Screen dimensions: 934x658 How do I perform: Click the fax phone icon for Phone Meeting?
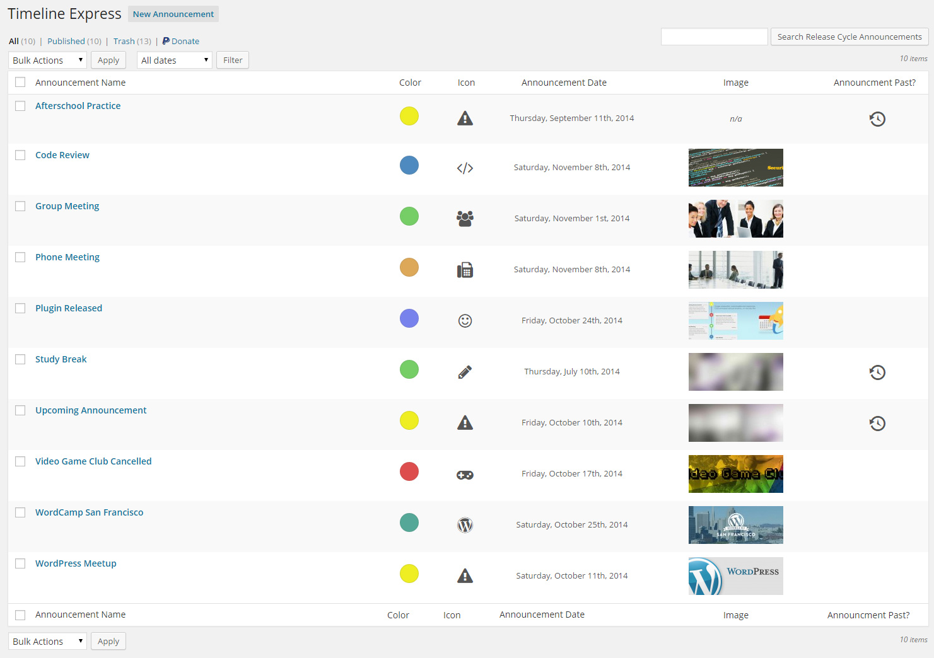click(465, 270)
